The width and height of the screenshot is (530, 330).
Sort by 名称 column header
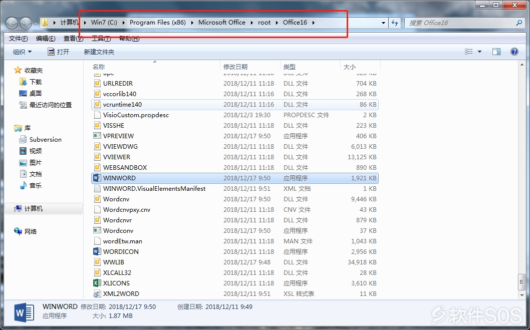tap(99, 67)
